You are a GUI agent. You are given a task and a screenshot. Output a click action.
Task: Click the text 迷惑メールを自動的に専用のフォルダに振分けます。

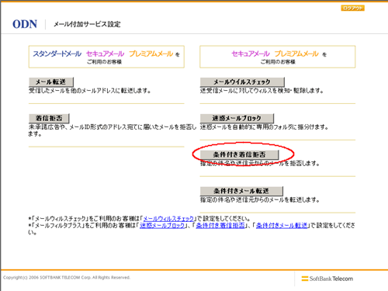[264, 127]
